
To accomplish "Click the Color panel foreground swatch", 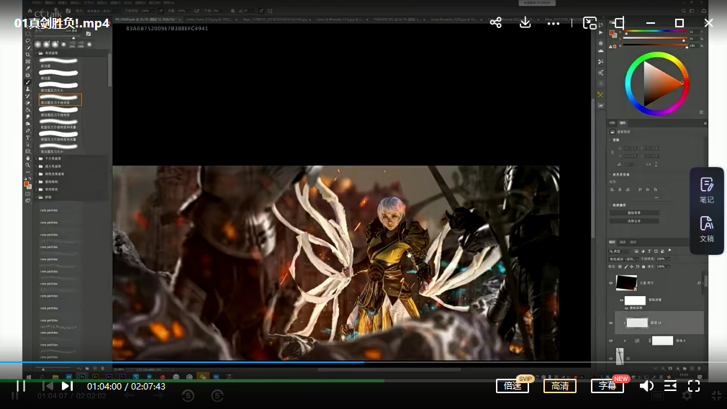I will [x=612, y=33].
